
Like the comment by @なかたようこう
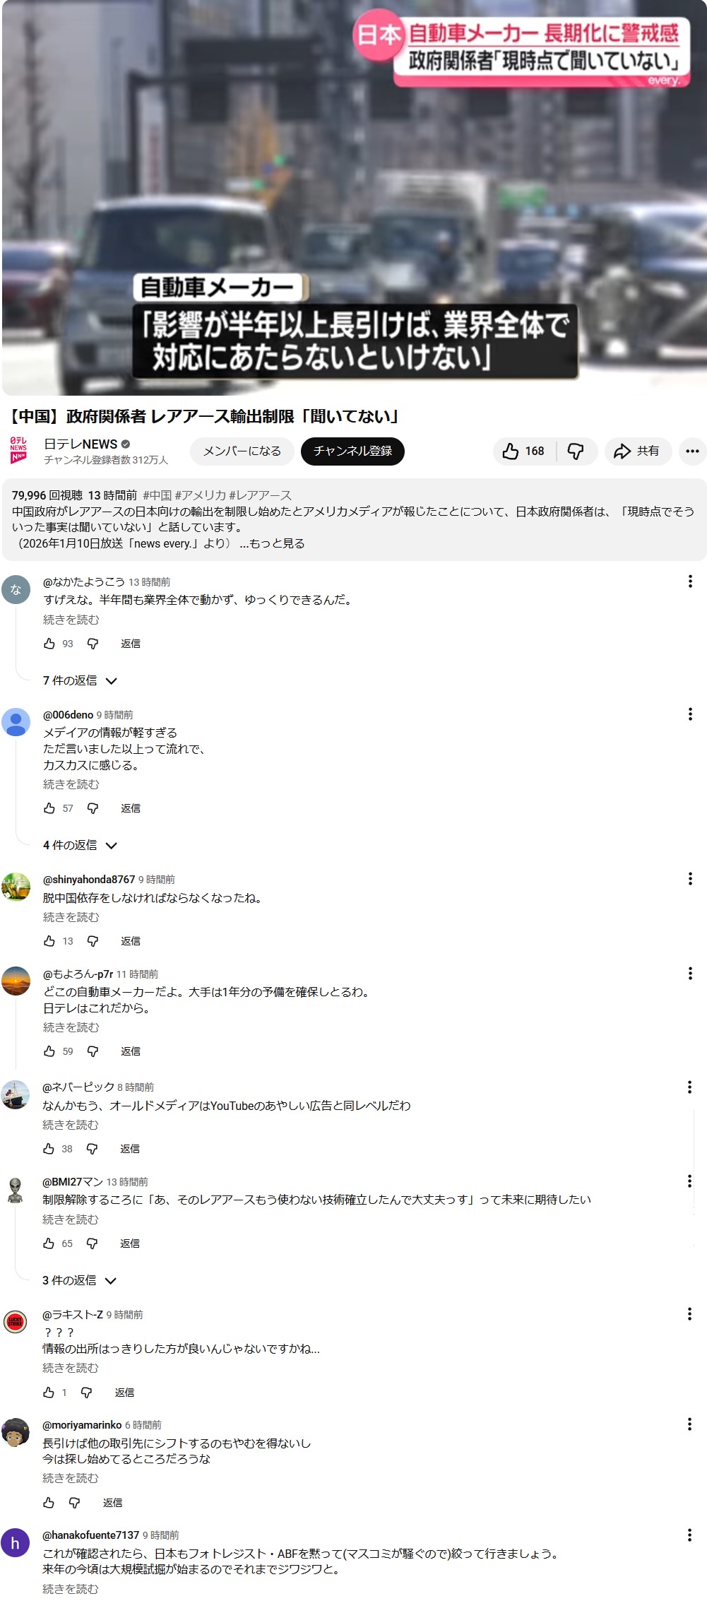[49, 644]
